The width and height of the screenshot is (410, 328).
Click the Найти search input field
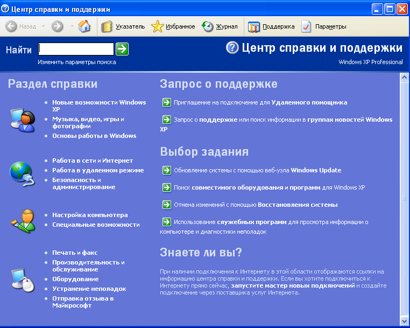pos(76,49)
